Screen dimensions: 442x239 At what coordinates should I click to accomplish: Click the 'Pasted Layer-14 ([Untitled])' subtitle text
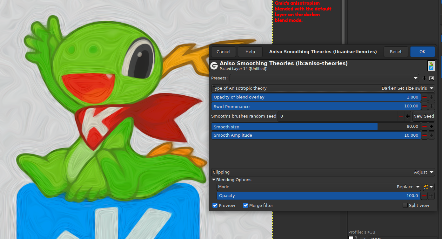tap(244, 69)
